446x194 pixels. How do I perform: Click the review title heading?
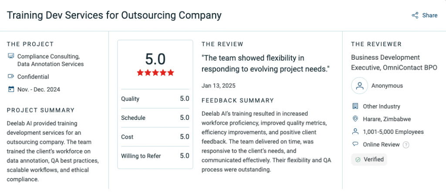click(x=114, y=15)
